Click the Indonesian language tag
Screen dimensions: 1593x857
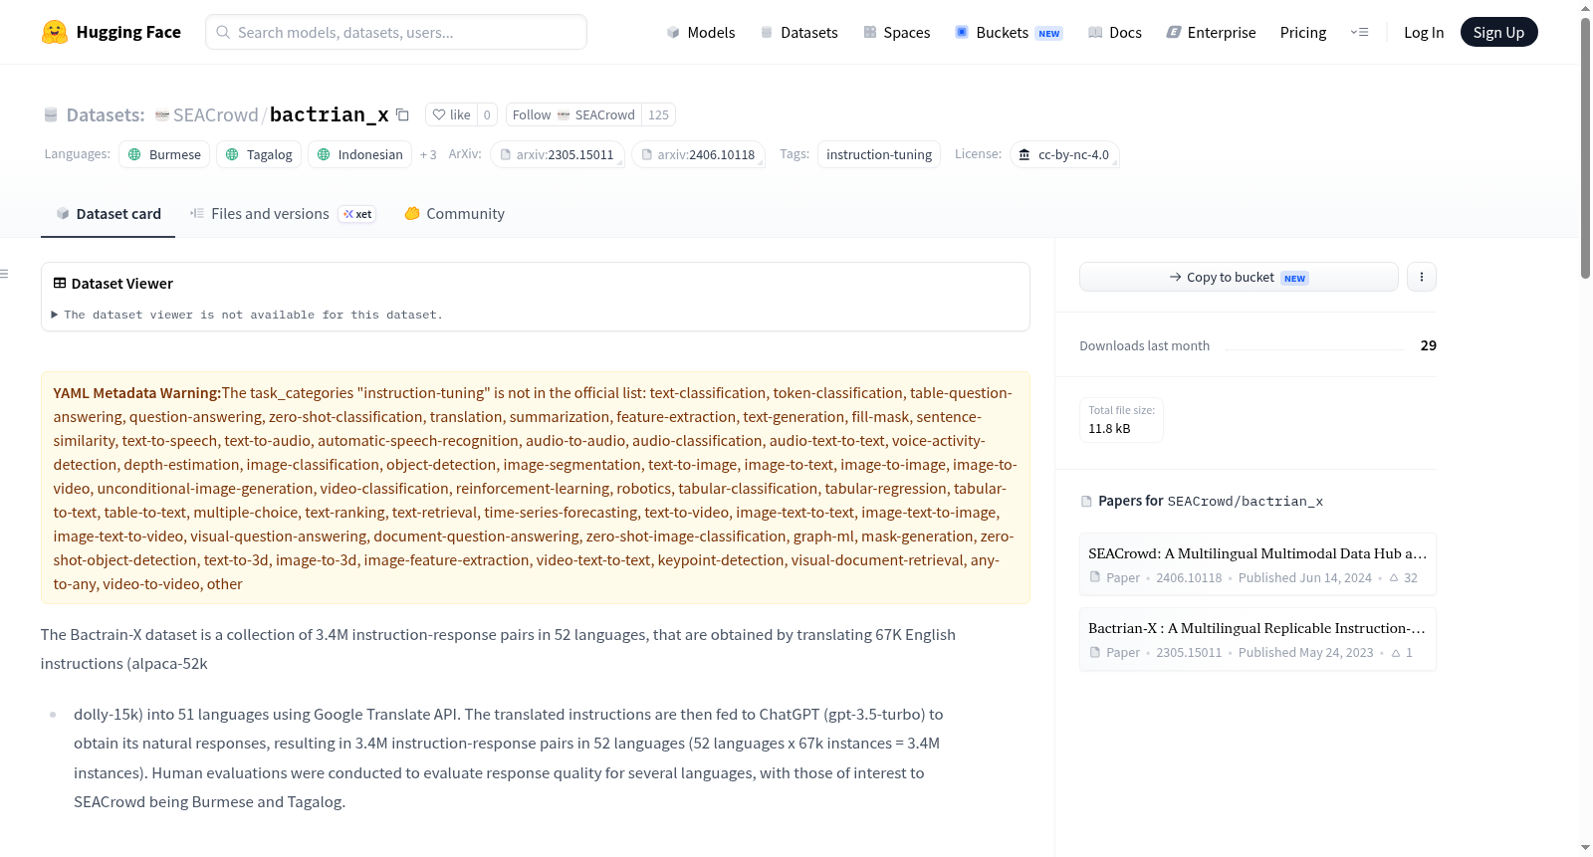pos(359,154)
